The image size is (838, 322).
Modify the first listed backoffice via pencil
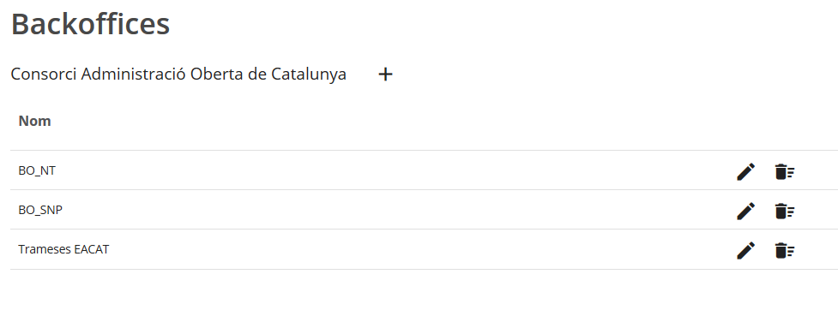(x=746, y=172)
